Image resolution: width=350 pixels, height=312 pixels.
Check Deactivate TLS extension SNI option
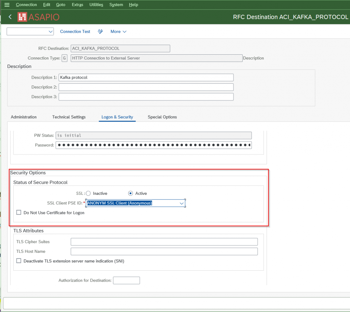(19, 261)
